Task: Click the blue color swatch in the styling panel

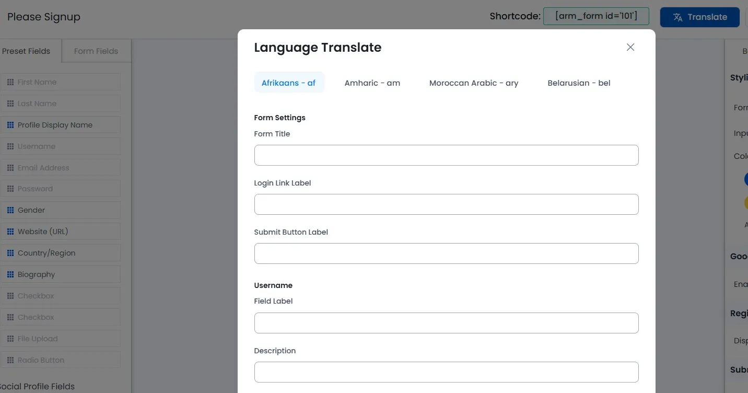Action: click(746, 179)
